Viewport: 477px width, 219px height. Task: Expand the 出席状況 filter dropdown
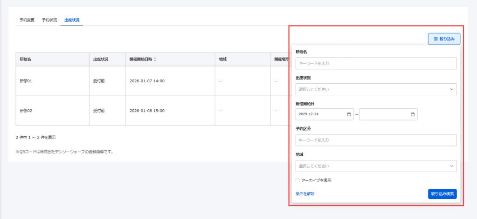(376, 89)
